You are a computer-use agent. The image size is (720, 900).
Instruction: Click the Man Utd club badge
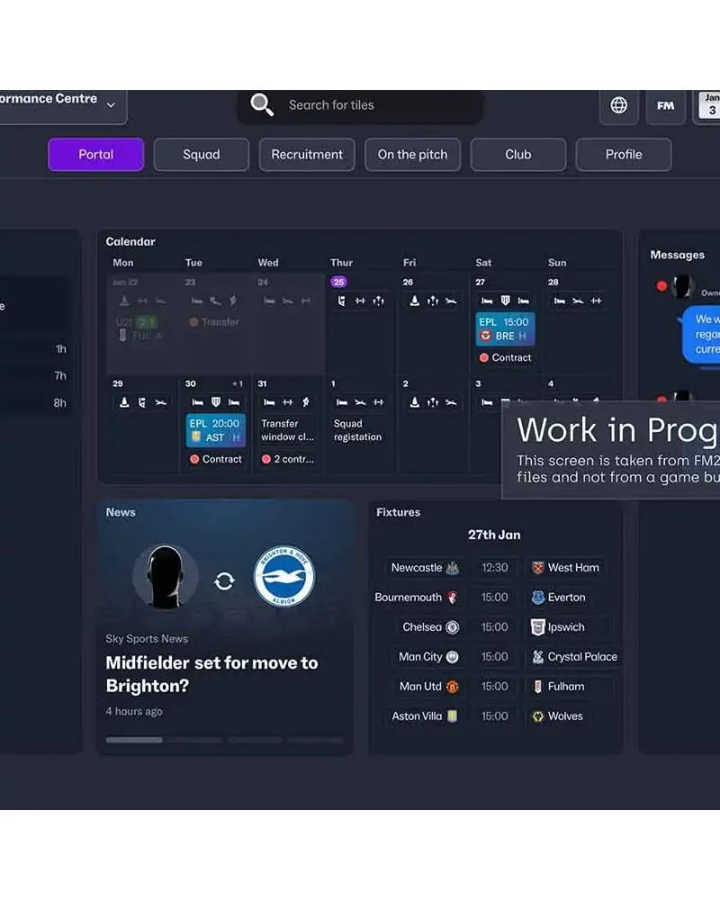[x=453, y=687]
